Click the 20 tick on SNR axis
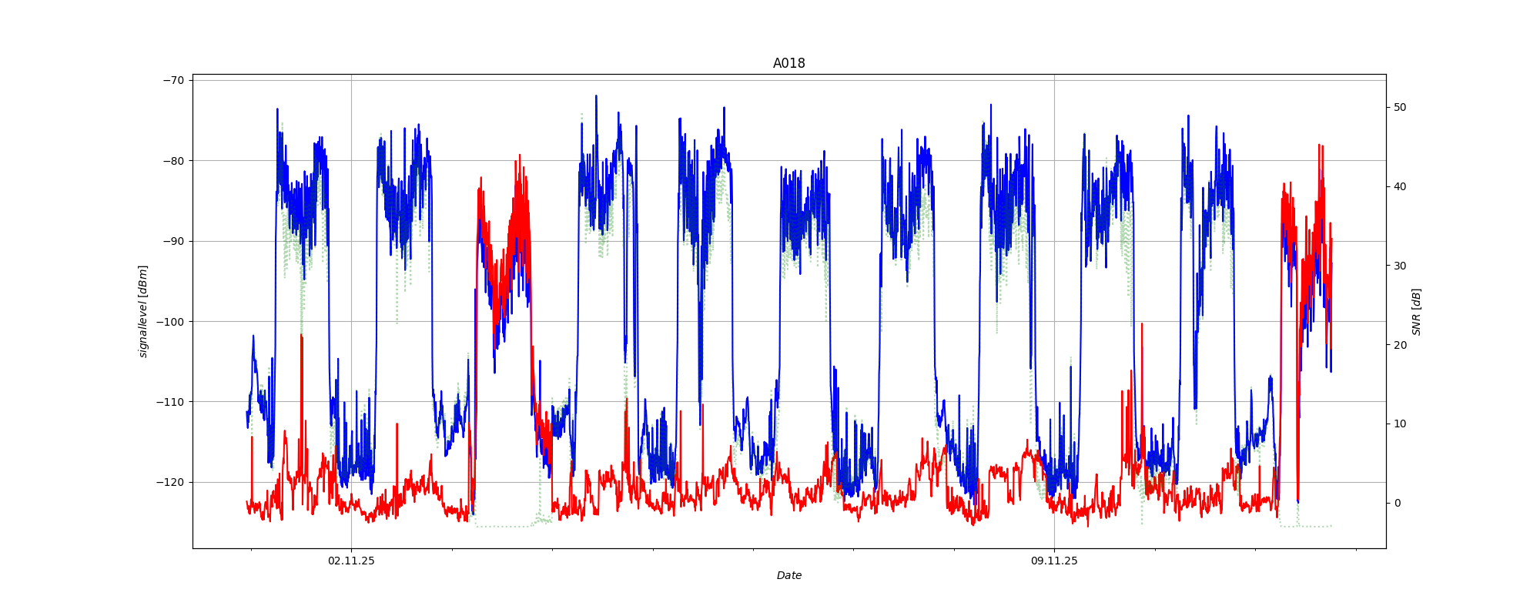 click(x=1399, y=345)
